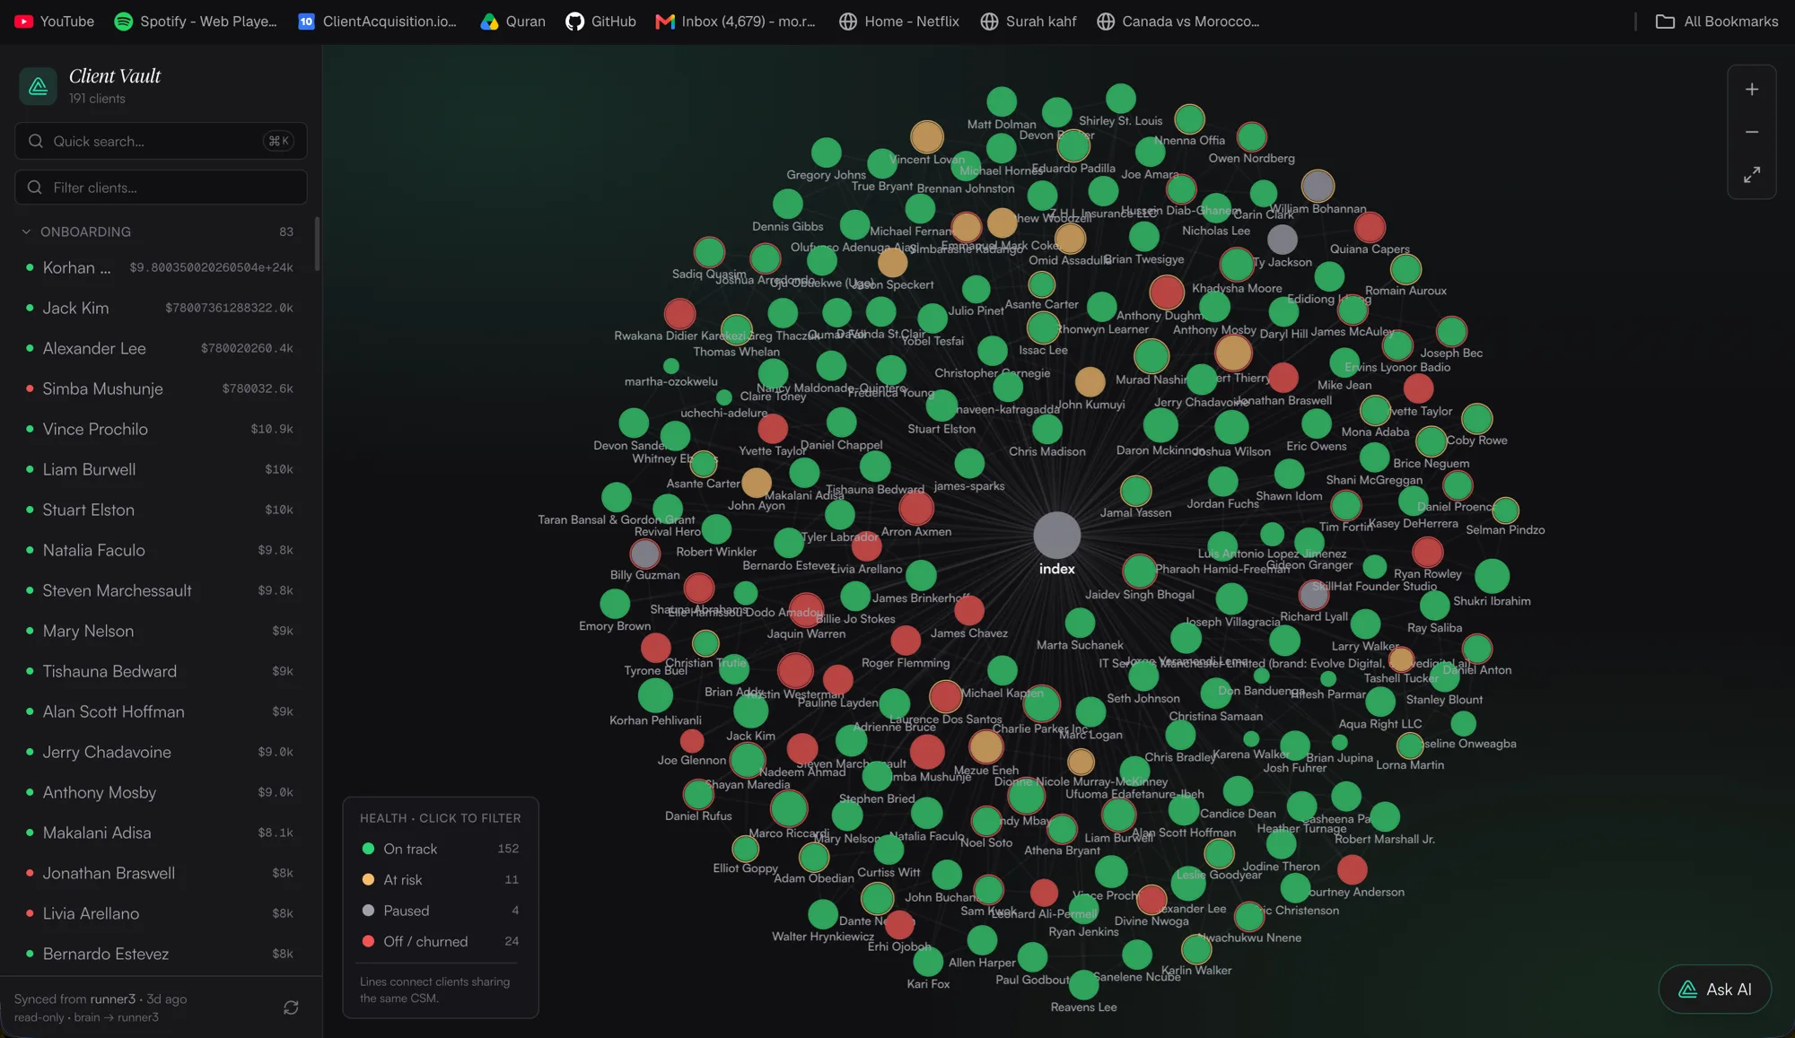Select Liam Burwell in sidebar list
Viewport: 1795px width, 1038px height.
click(161, 469)
